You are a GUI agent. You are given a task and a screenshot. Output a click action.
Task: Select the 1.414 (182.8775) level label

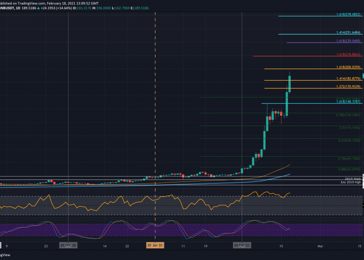[348, 79]
